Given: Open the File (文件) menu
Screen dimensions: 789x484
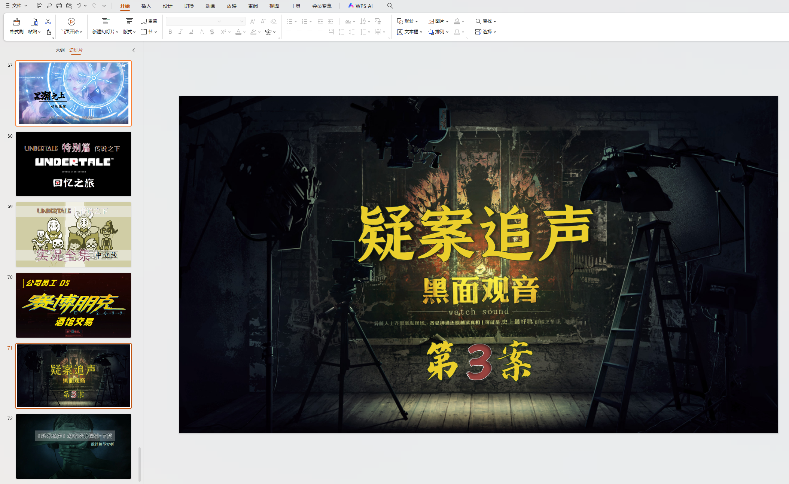Looking at the screenshot, I should pyautogui.click(x=17, y=6).
